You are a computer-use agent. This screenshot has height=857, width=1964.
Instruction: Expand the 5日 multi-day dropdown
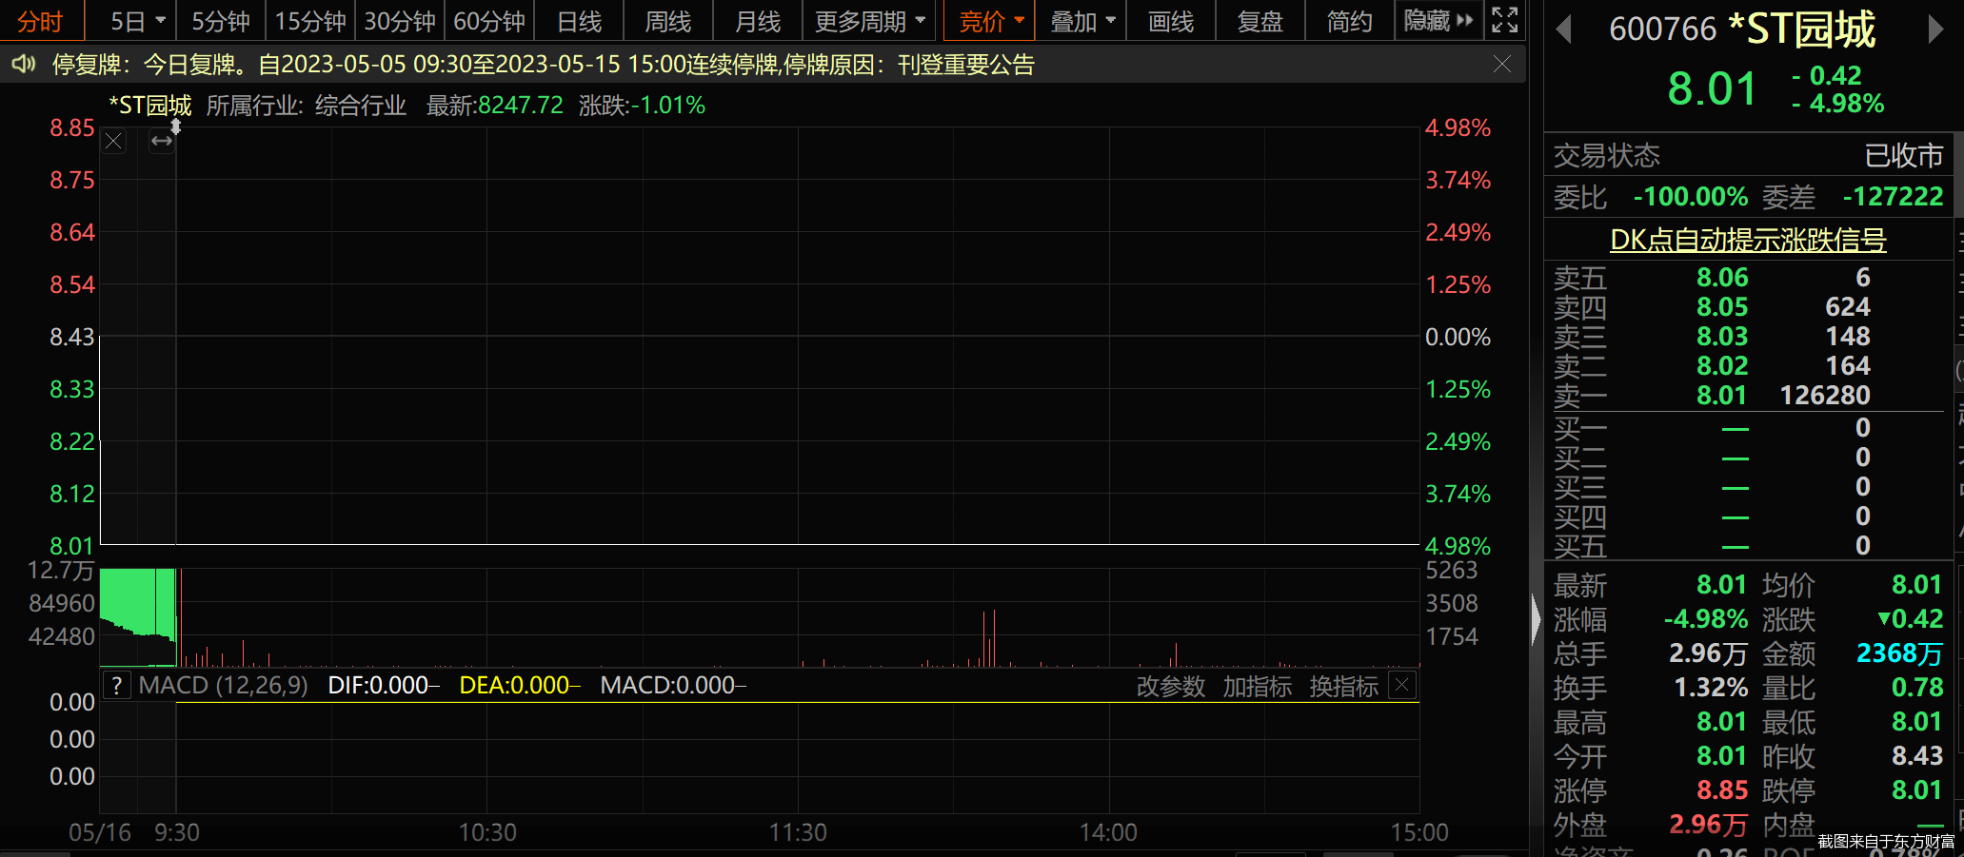tap(137, 21)
